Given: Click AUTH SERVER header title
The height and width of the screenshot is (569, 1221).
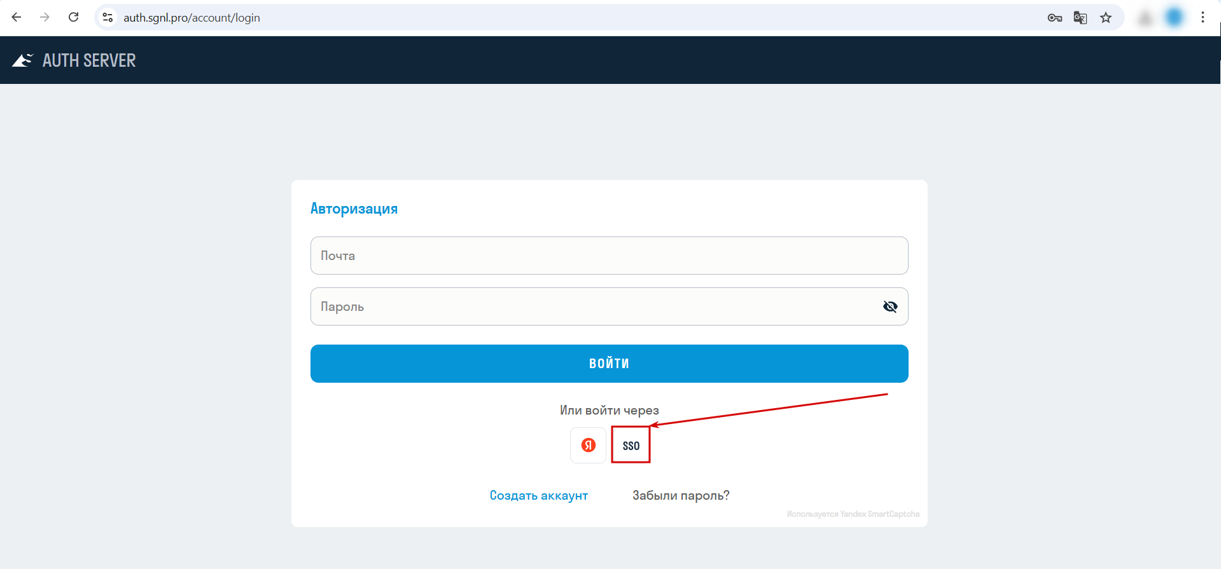Looking at the screenshot, I should point(89,60).
